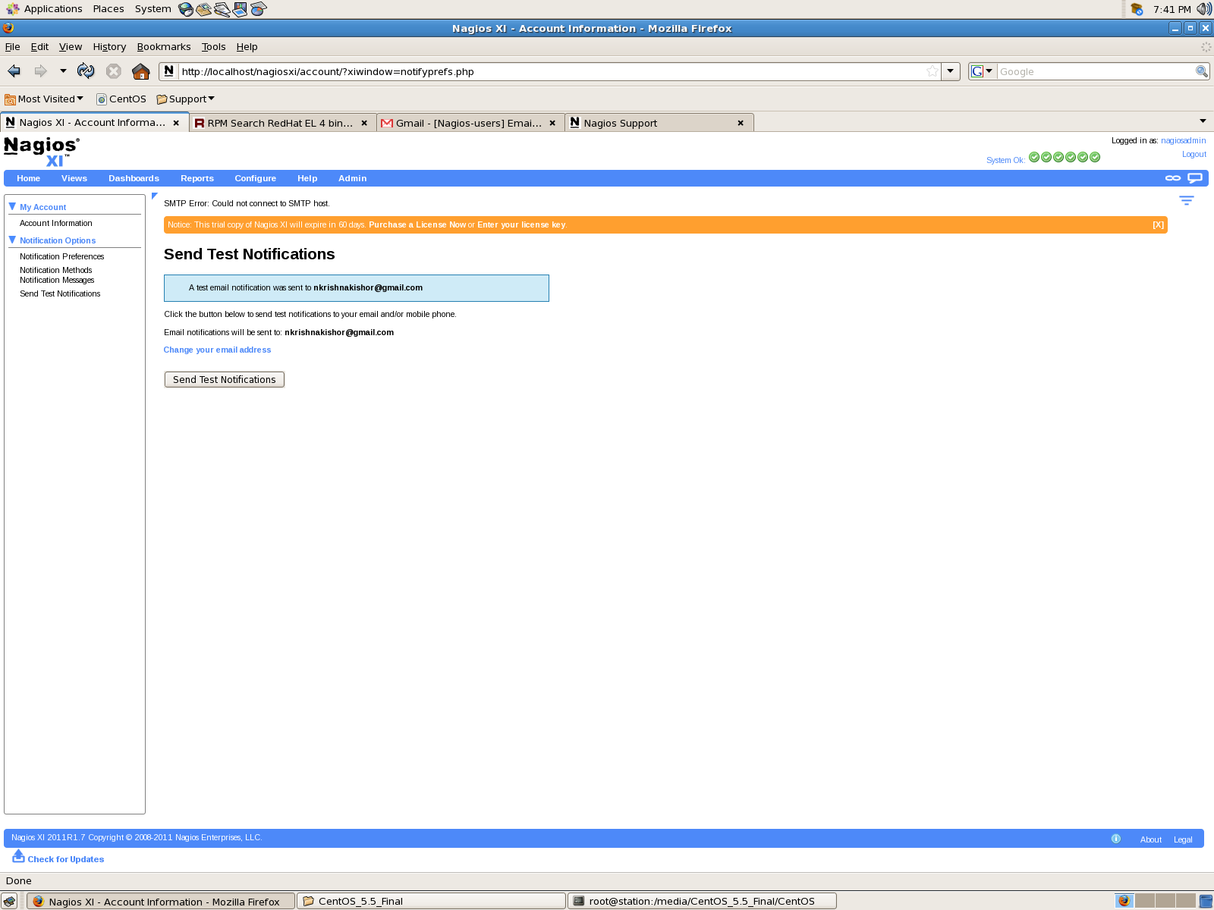
Task: Open the Nagios Home nav item
Action: click(28, 178)
